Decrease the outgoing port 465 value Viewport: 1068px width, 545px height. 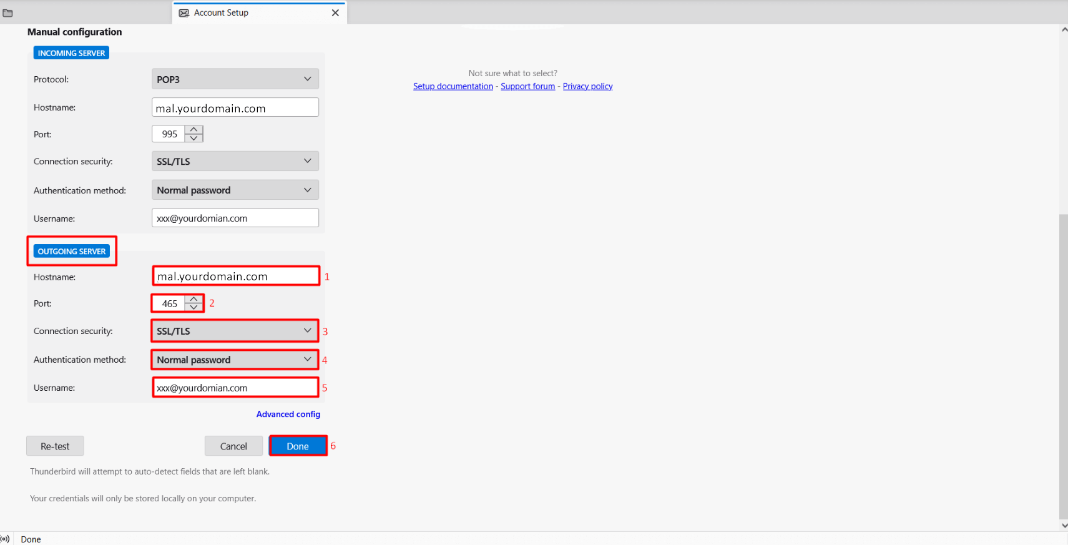pos(194,307)
